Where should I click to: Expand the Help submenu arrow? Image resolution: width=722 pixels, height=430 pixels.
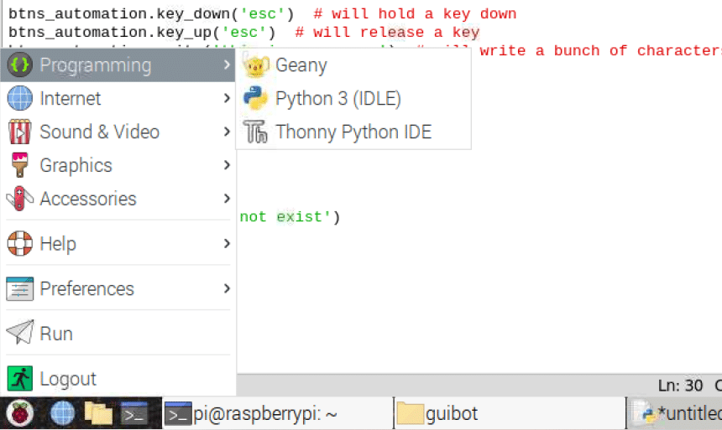(x=227, y=244)
